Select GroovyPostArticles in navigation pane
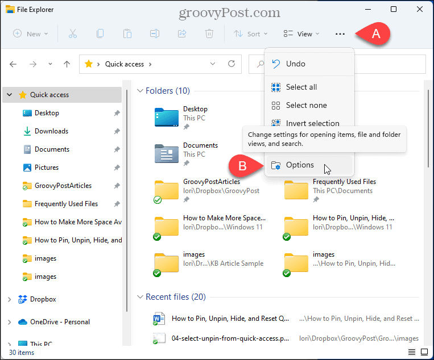Image resolution: width=434 pixels, height=360 pixels. (63, 186)
